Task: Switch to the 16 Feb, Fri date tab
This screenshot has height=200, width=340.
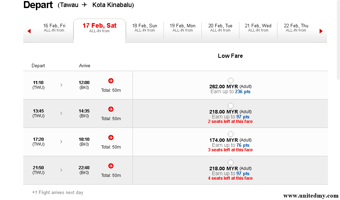Action: 54,28
